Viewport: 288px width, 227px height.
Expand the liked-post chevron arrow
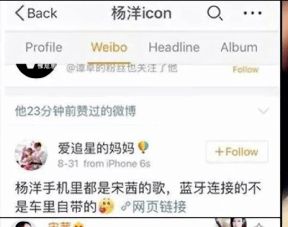[263, 111]
